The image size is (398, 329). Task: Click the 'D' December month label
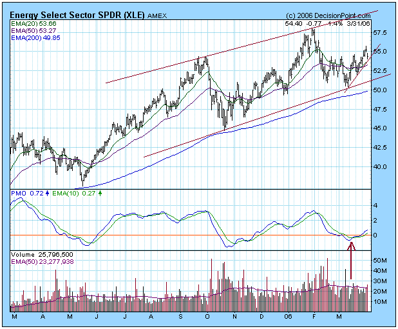pyautogui.click(x=261, y=317)
